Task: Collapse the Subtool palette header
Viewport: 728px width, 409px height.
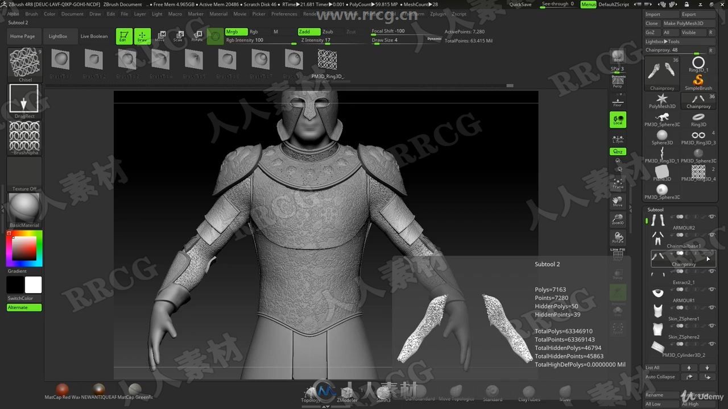Action: tap(655, 210)
